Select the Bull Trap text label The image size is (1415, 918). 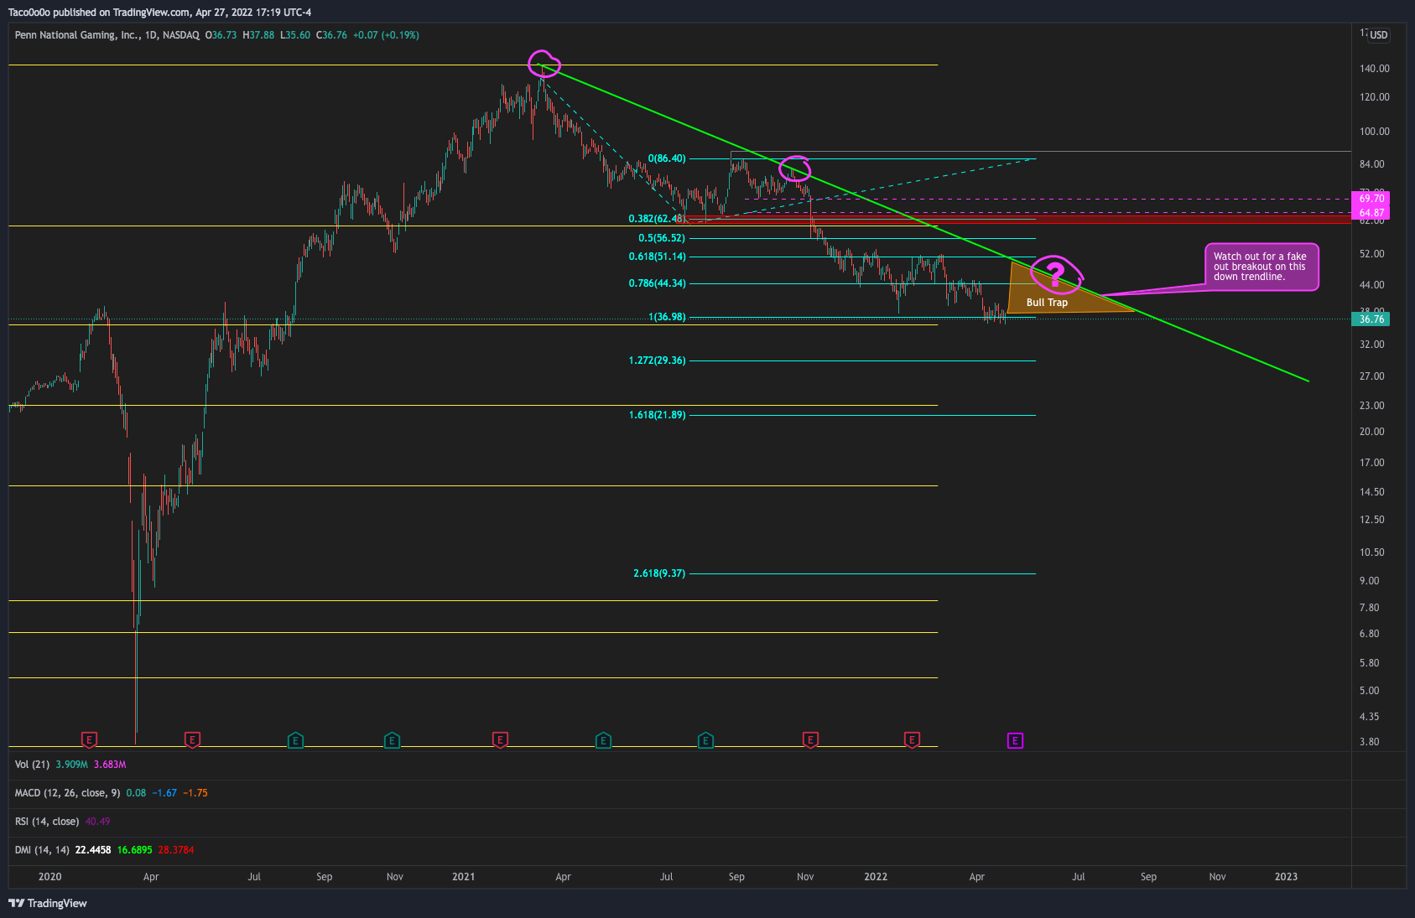tap(1047, 303)
